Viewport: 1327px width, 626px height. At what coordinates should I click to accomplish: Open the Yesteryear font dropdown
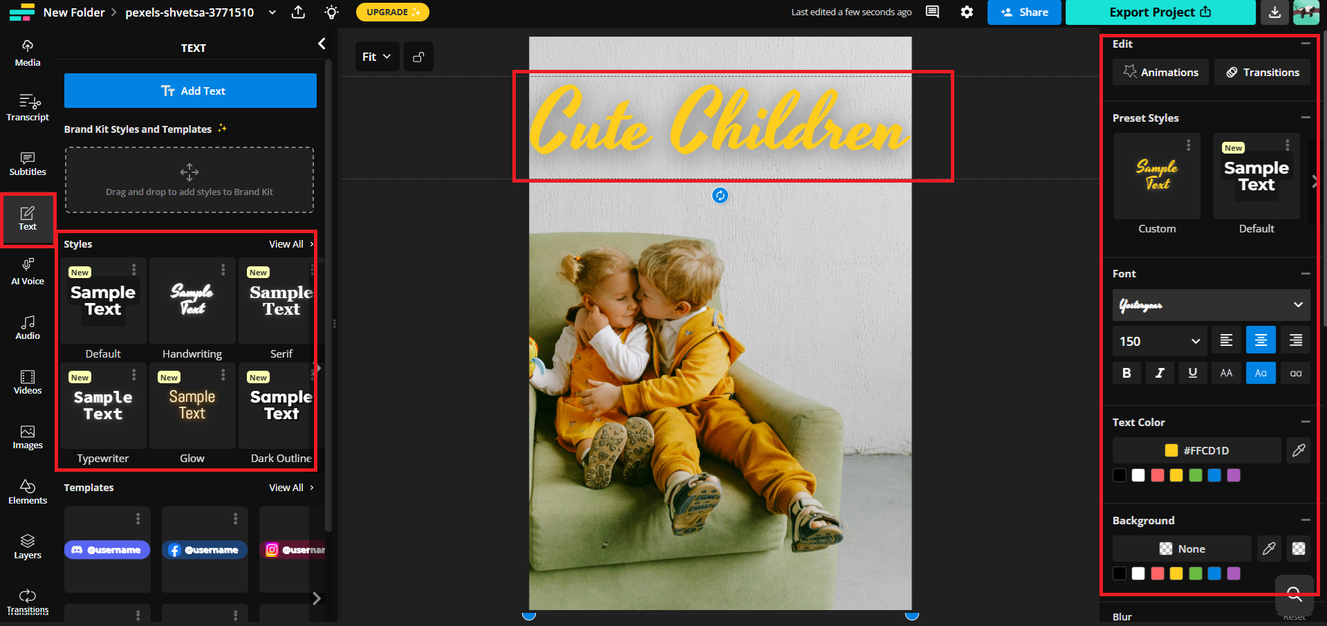tap(1211, 305)
